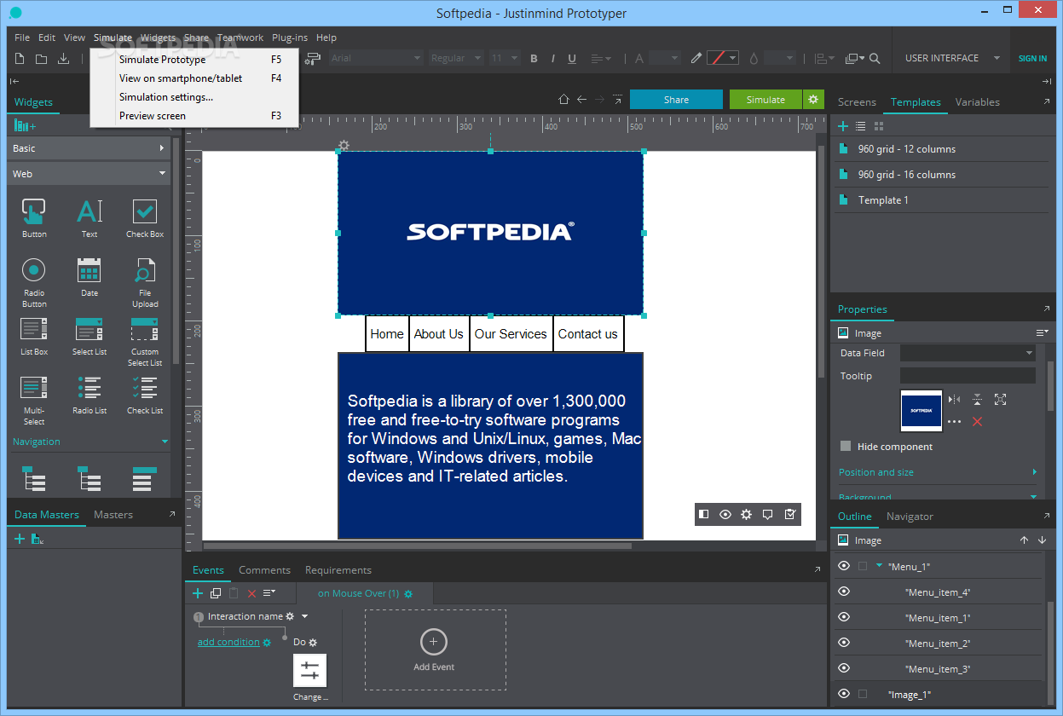Toggle visibility of "Image_1" in outline

tap(844, 694)
